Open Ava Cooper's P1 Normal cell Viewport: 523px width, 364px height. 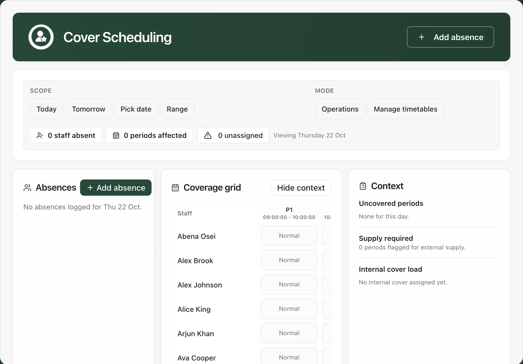(289, 356)
